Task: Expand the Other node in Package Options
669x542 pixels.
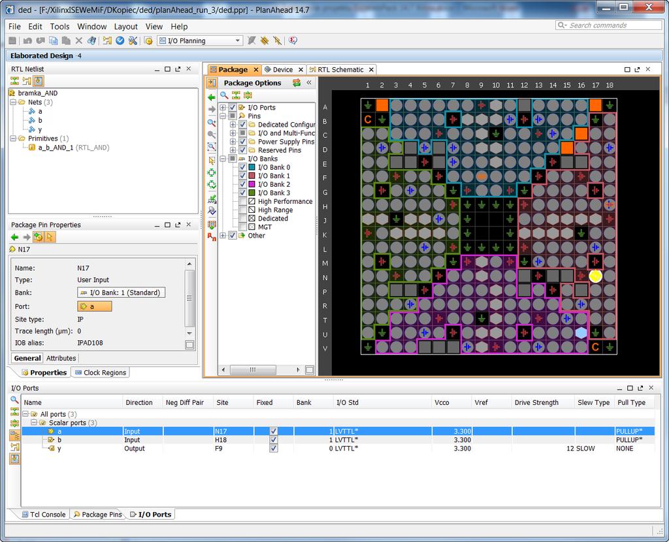Action: (x=223, y=235)
